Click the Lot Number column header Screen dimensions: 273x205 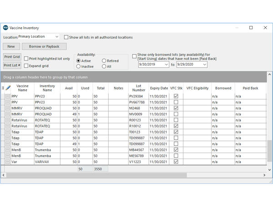coord(138,88)
